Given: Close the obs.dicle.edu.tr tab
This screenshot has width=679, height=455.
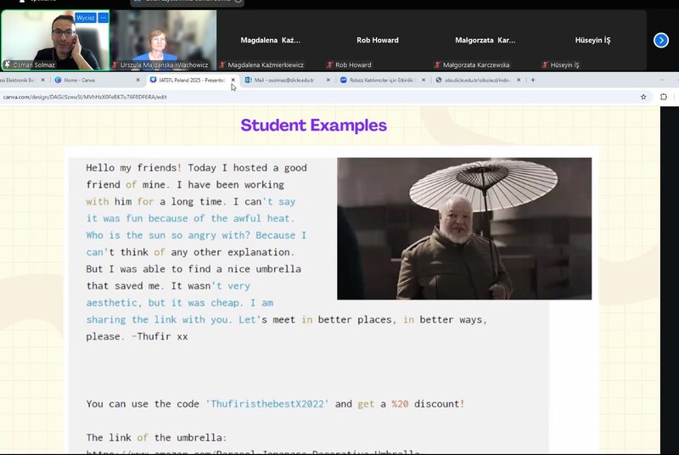Looking at the screenshot, I should (x=519, y=80).
